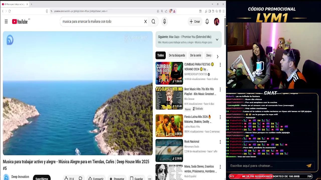
Task: Share the URL with address-bar share icon
Action: [x=166, y=11]
